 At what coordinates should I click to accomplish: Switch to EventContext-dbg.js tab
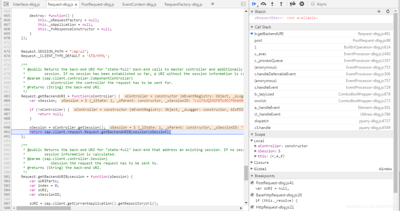pos(139,4)
